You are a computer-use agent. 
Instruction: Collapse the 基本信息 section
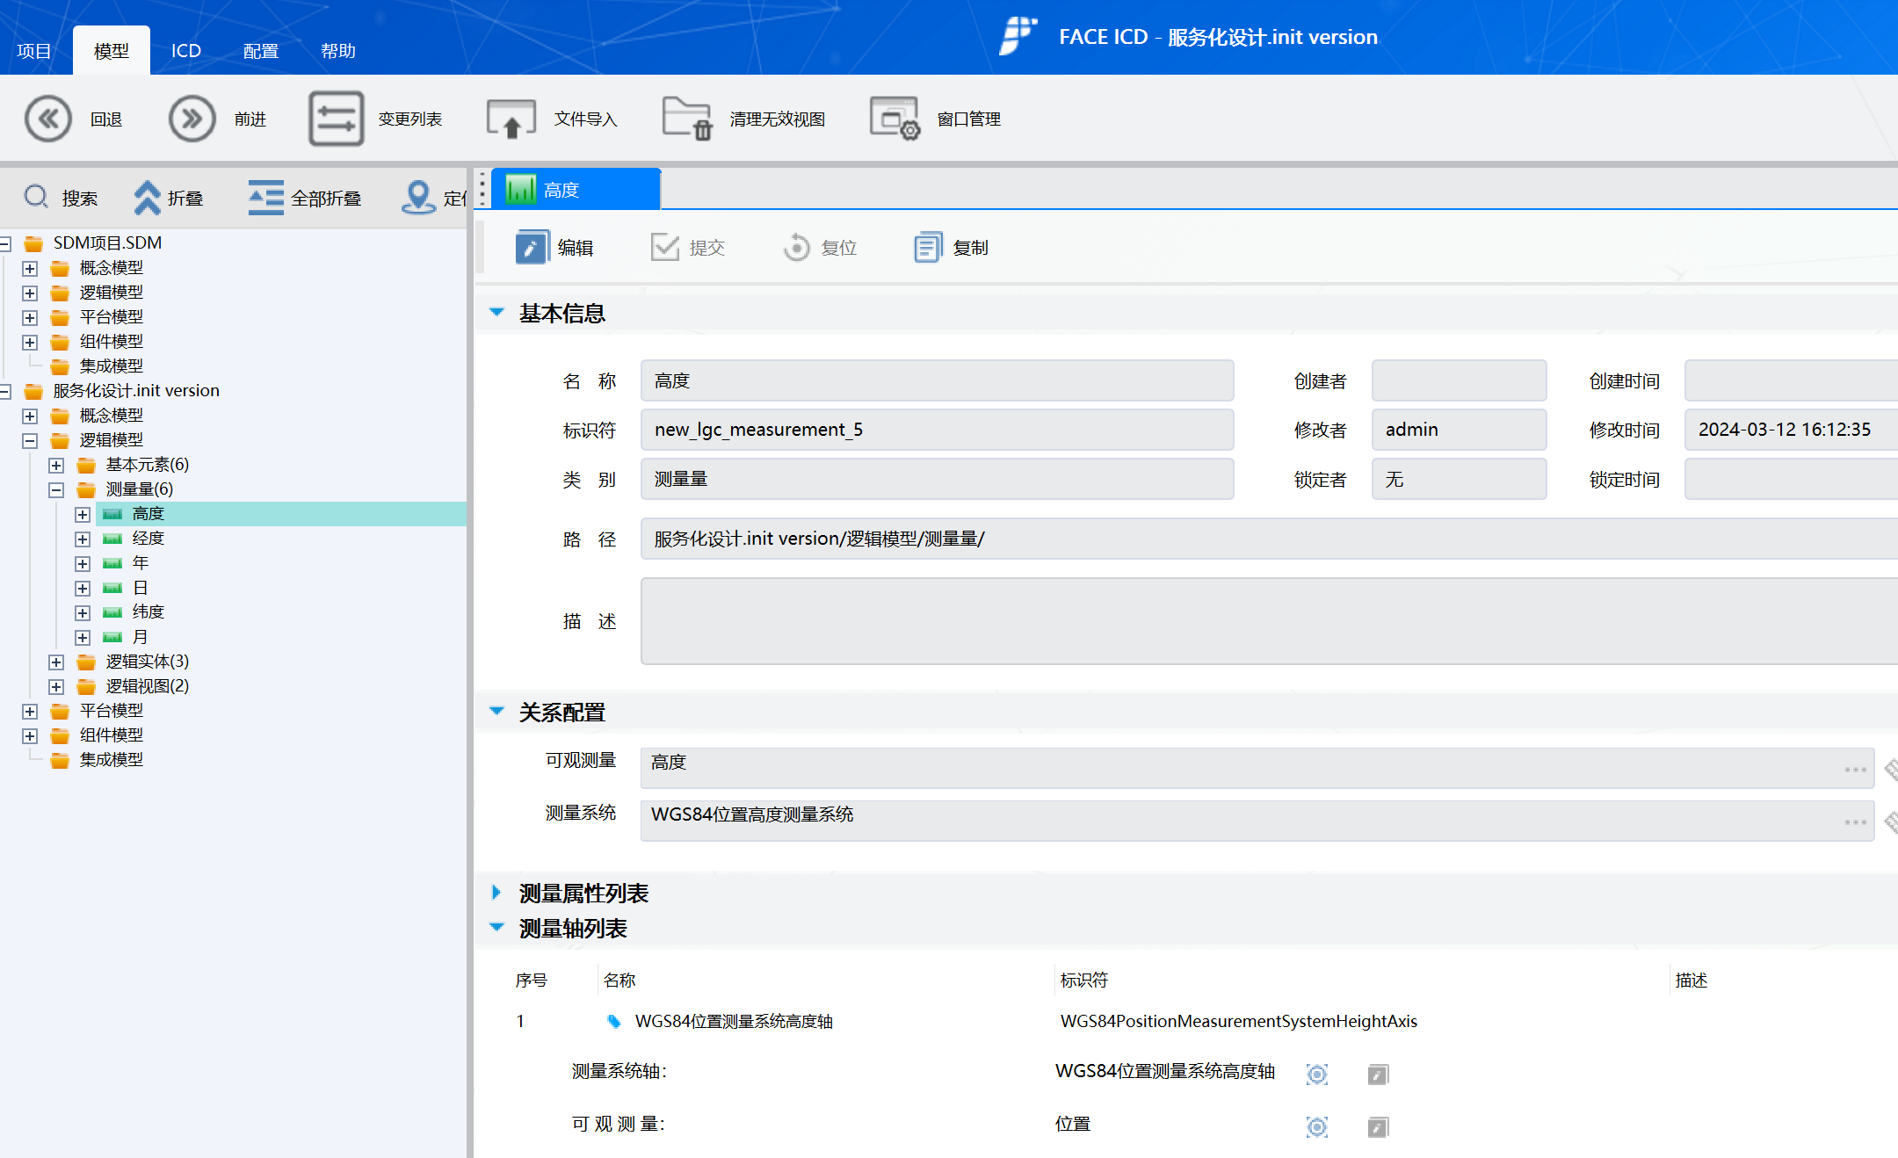tap(496, 313)
